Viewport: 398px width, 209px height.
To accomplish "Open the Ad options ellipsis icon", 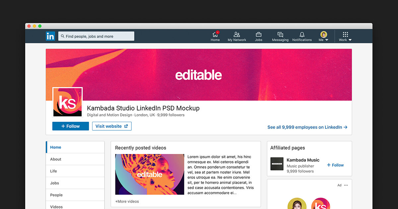I will pos(346,185).
